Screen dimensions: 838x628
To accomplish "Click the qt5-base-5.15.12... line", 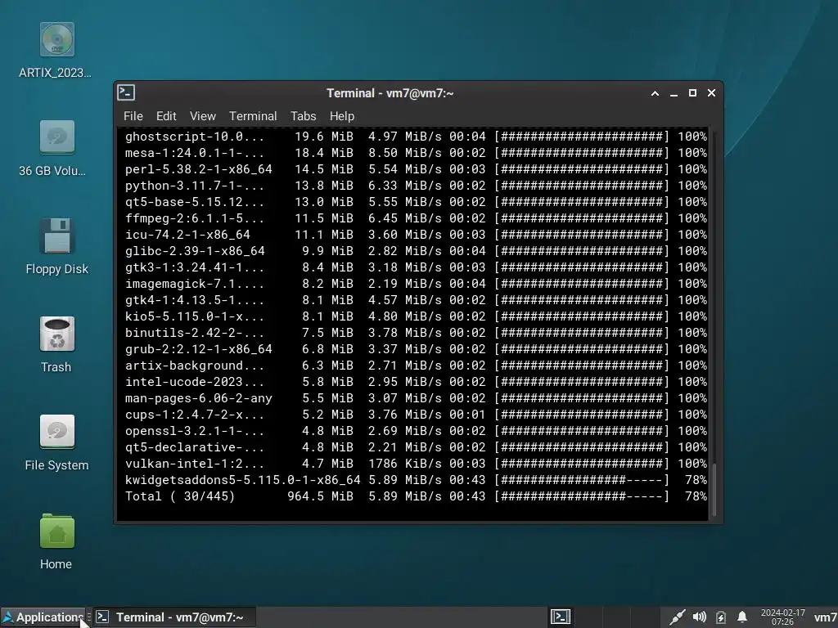I will pos(416,202).
